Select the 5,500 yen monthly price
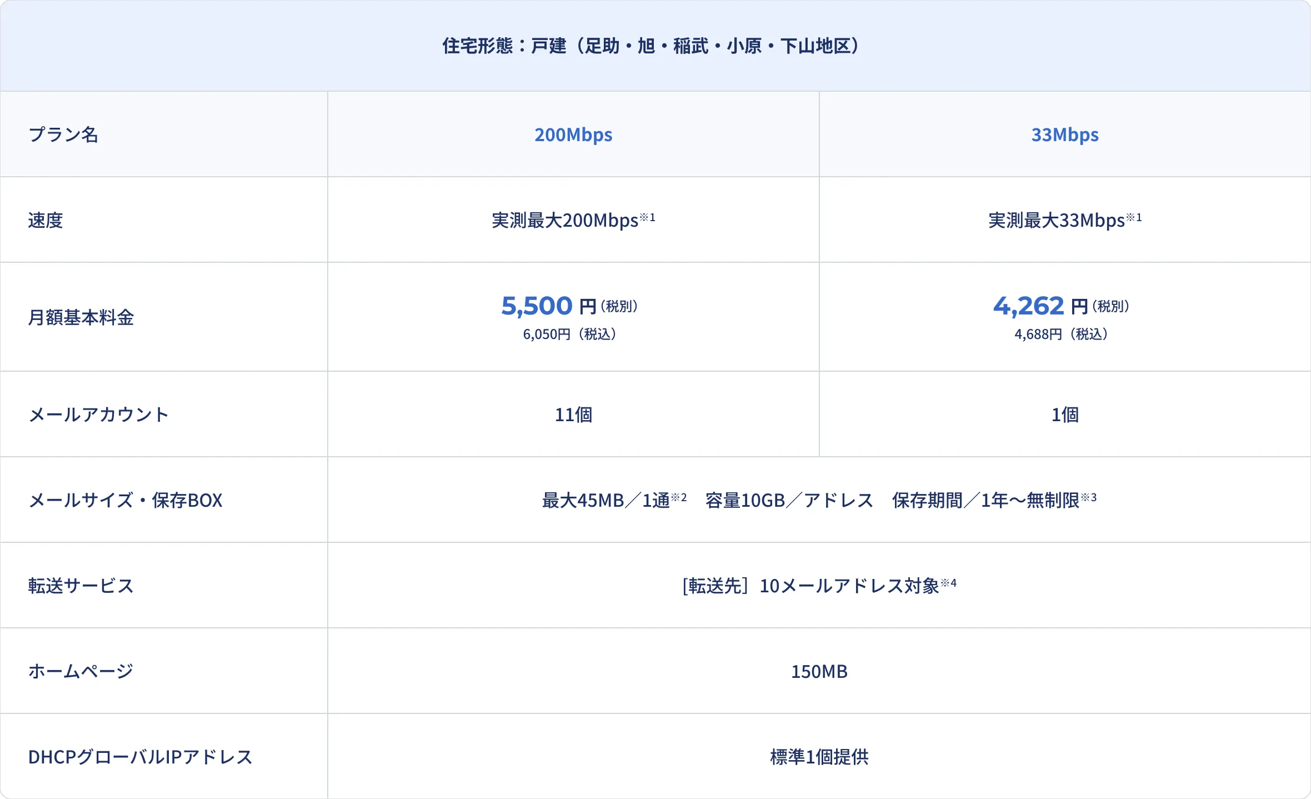This screenshot has width=1311, height=799. coord(537,306)
